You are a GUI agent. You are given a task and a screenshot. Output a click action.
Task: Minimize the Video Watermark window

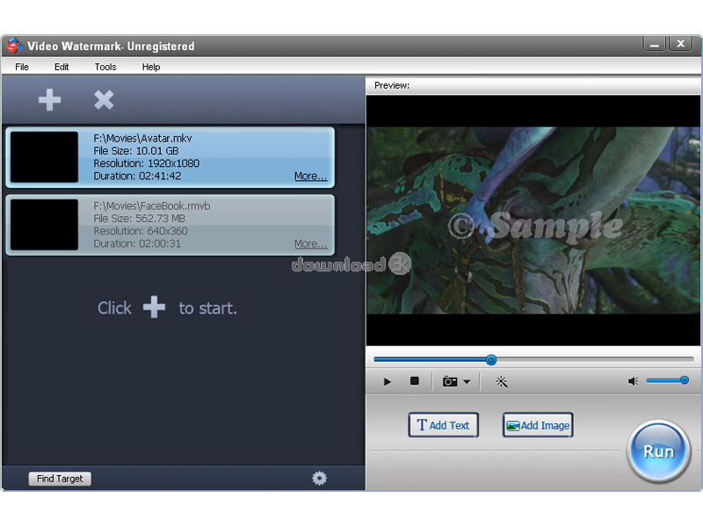pos(655,45)
